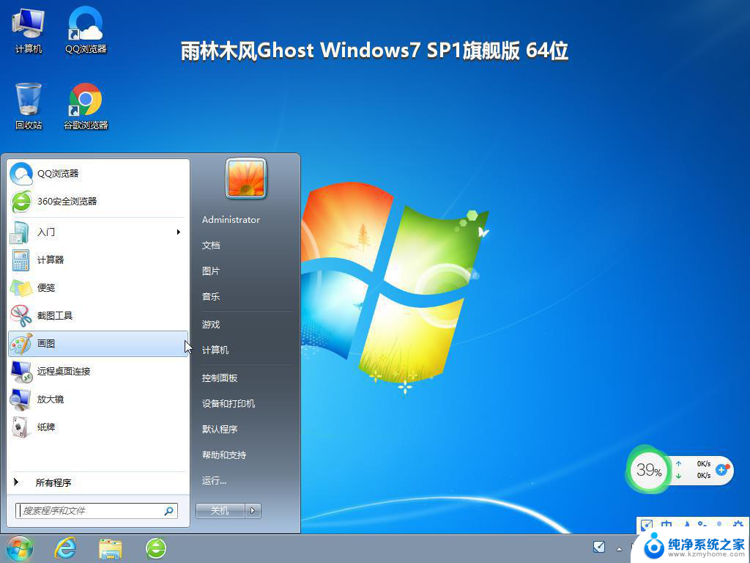Viewport: 750px width, 563px height.
Task: Open the file explorer taskbar icon
Action: click(x=111, y=548)
